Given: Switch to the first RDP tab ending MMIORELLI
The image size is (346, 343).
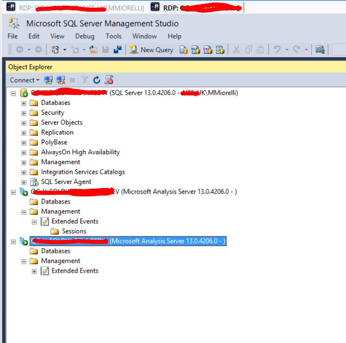Looking at the screenshot, I should click(75, 8).
